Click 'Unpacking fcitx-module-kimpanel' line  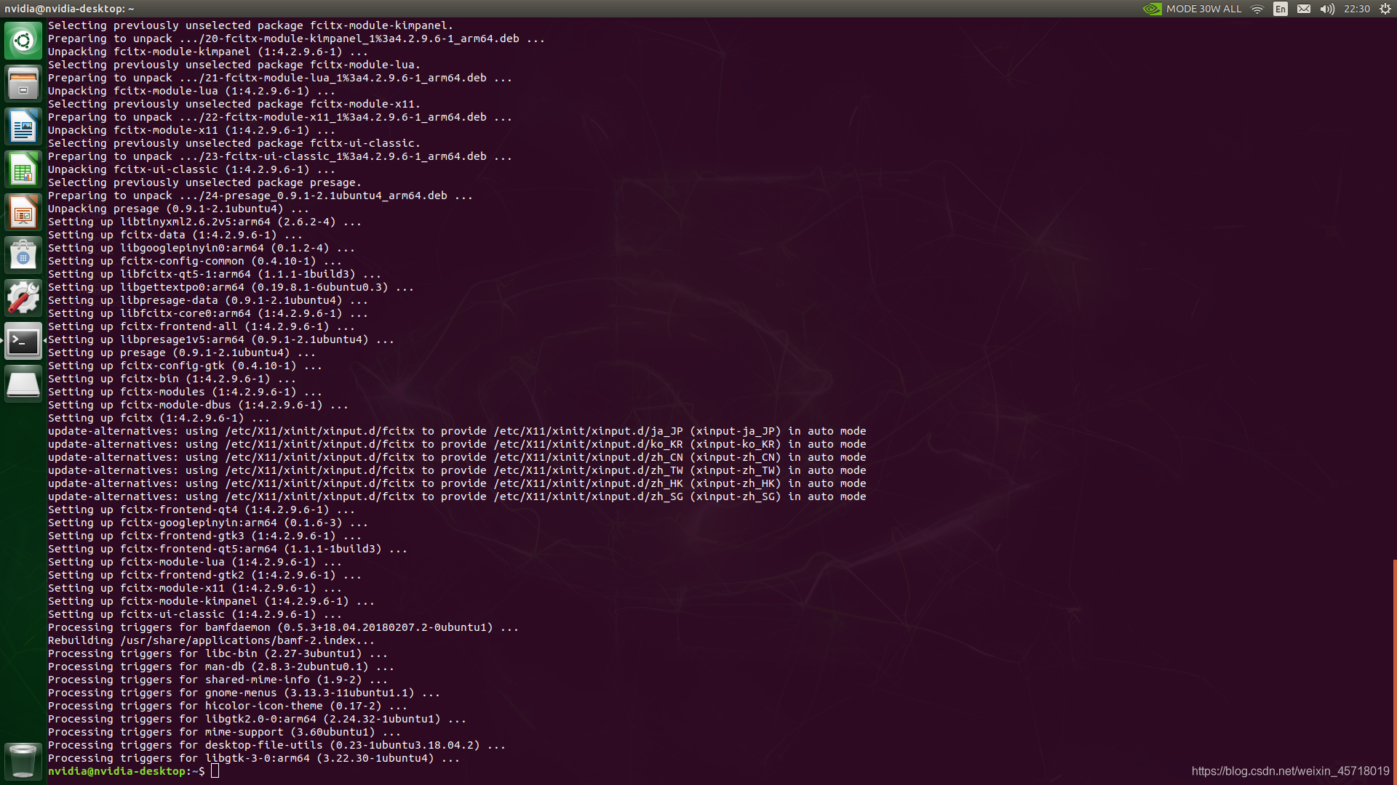coord(207,52)
